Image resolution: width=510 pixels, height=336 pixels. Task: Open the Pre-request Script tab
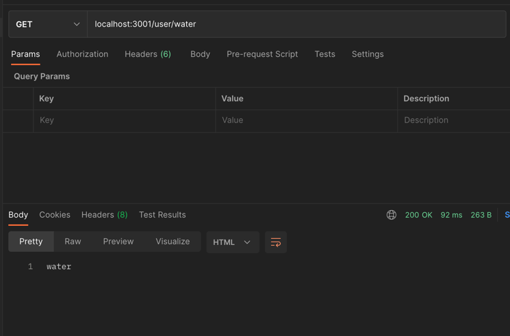pos(262,54)
